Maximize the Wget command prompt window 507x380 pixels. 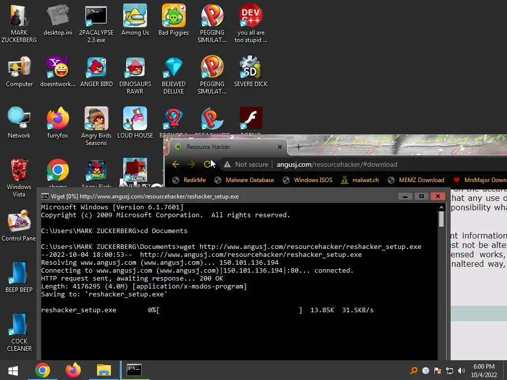click(x=421, y=196)
